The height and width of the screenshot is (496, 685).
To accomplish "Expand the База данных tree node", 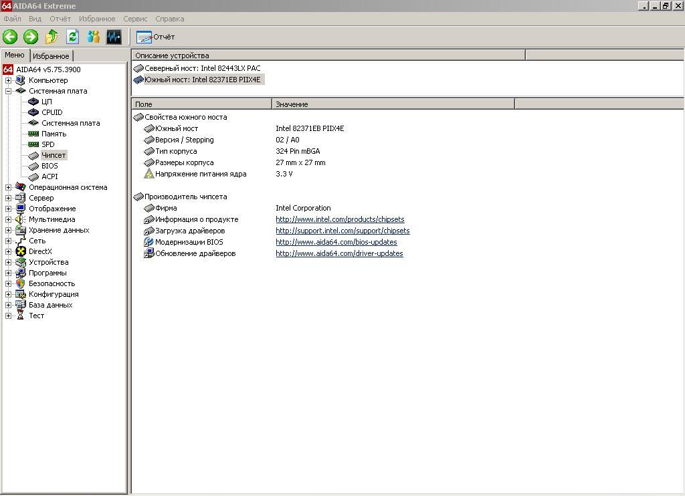I will (x=8, y=305).
